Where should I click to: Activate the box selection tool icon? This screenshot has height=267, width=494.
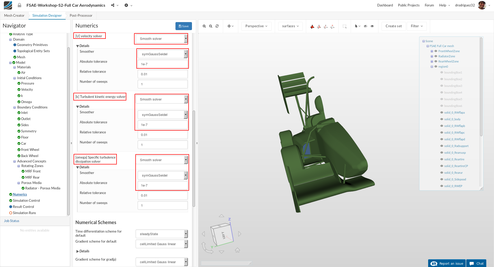point(345,26)
